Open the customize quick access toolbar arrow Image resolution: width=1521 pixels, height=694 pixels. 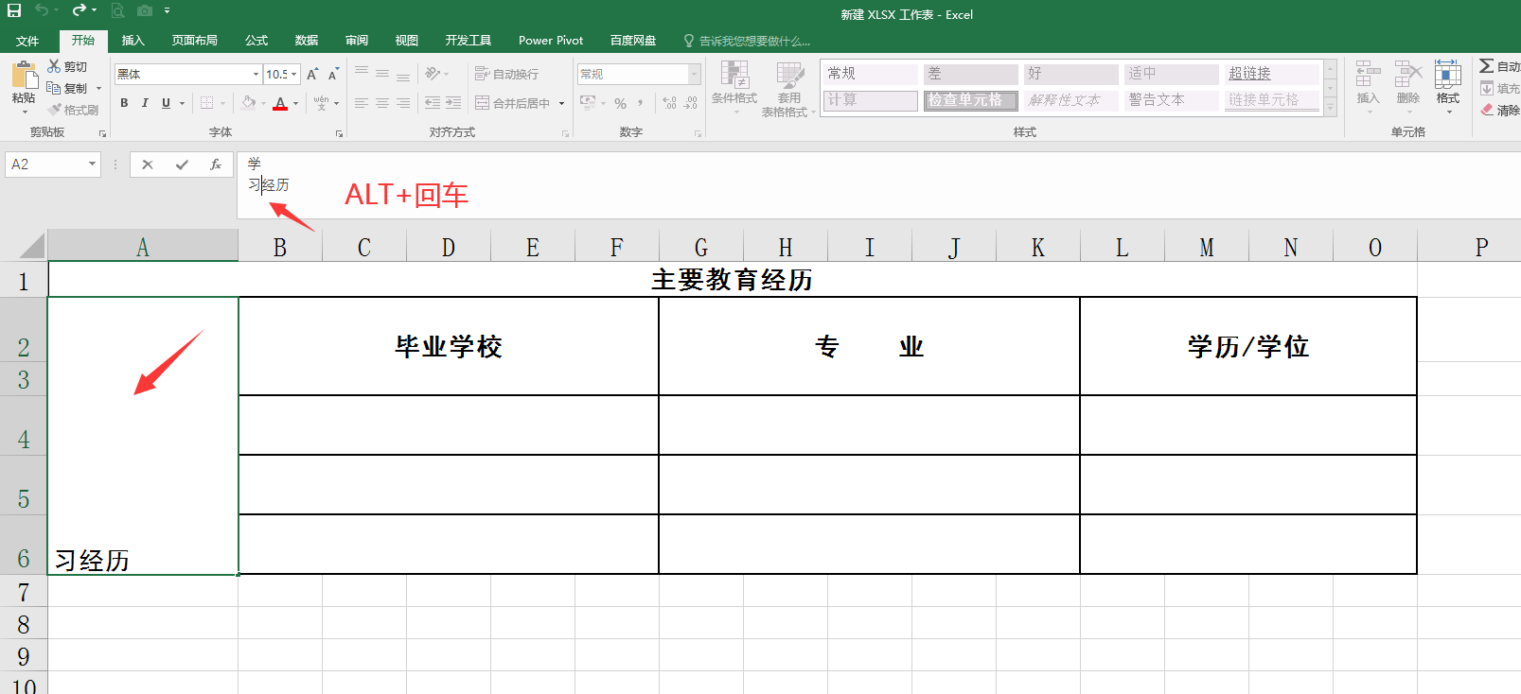[x=167, y=10]
